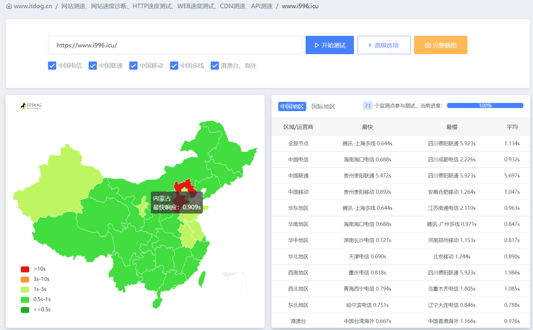Uncheck the 中国电信 checkbox
Viewport: 533px width, 330px height.
(52, 66)
